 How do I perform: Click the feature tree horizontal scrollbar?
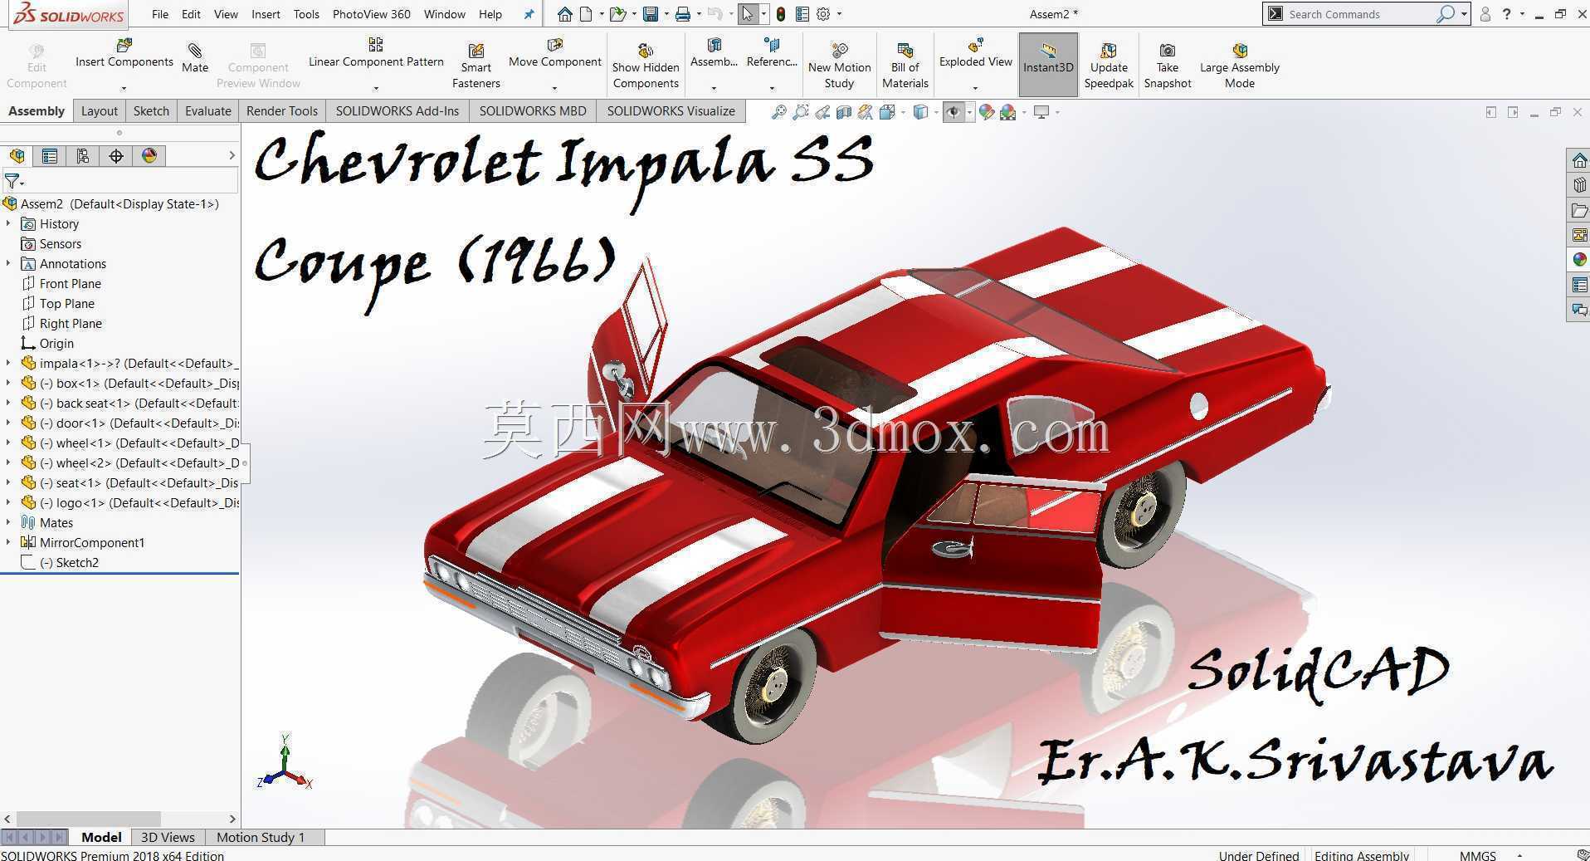[x=88, y=819]
